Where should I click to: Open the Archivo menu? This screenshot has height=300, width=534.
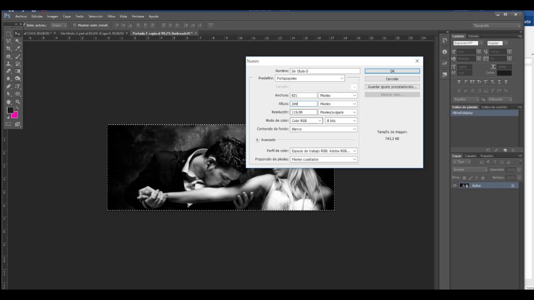21,16
